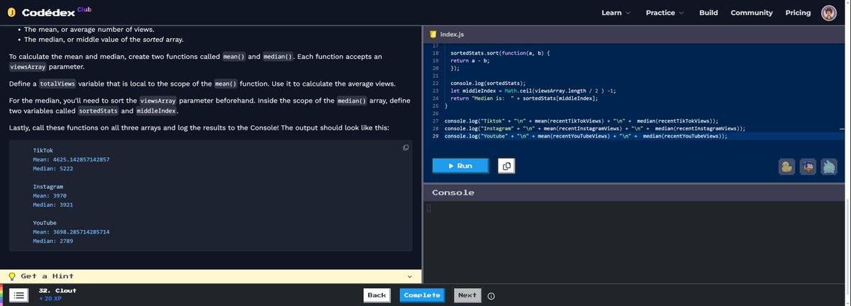851x306 pixels.
Task: Click the '32. Clout' exercise title
Action: (57, 290)
